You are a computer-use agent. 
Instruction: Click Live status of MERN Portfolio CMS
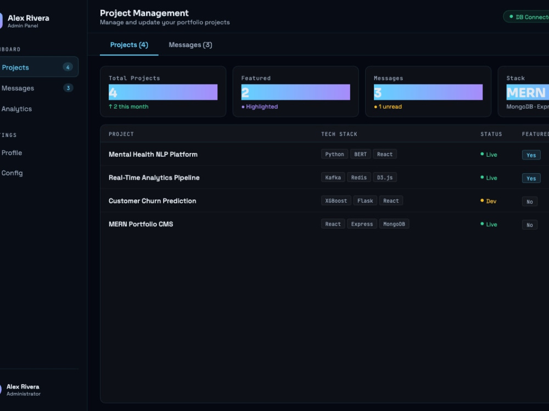coord(489,224)
